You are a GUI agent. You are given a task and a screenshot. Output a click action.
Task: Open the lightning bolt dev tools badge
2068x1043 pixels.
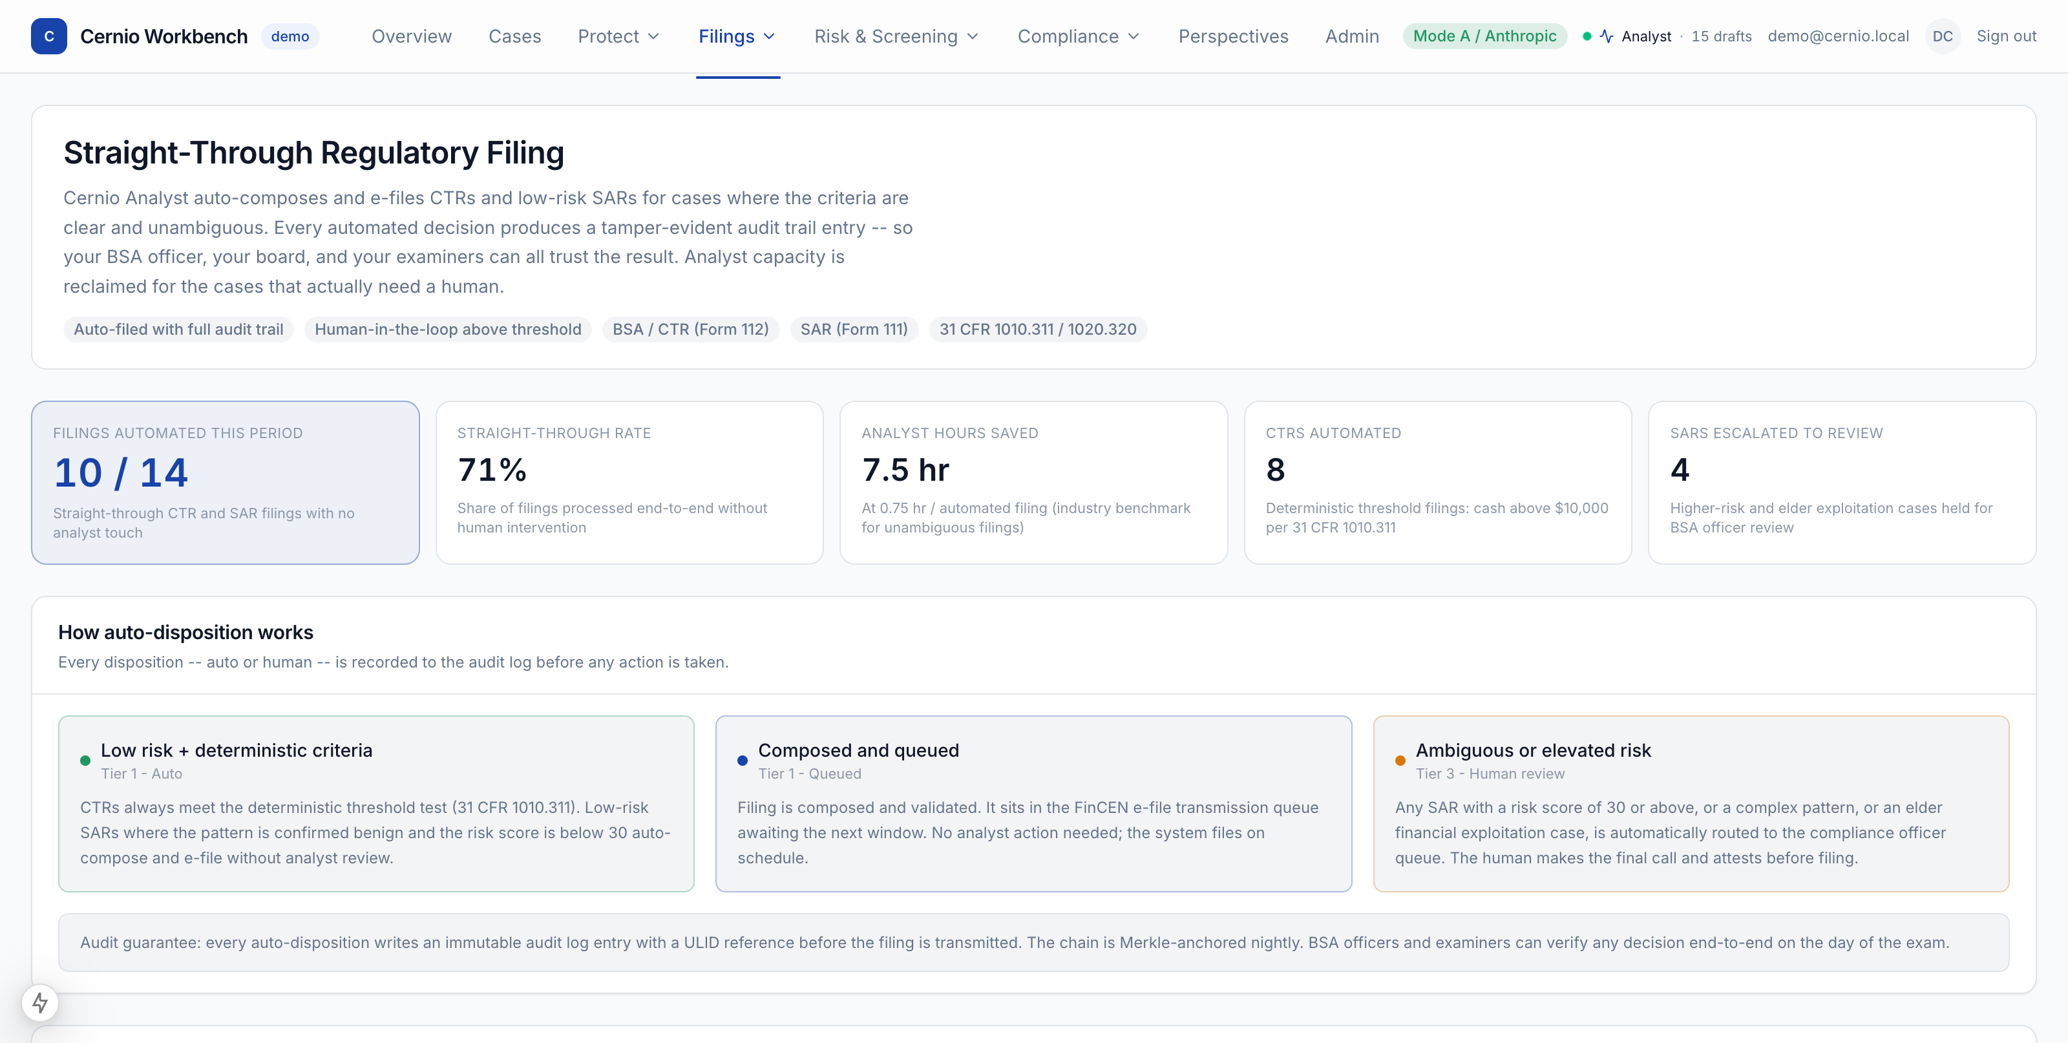point(40,1003)
